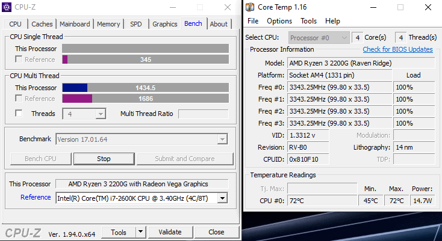
Task: Open the Options menu in Core Temp
Action: (x=279, y=21)
